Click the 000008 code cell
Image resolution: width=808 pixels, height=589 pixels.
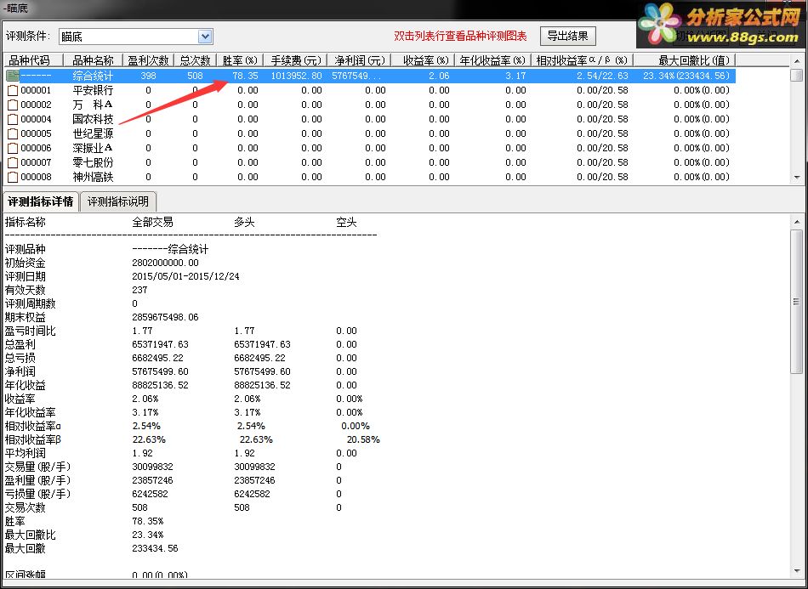tap(36, 177)
